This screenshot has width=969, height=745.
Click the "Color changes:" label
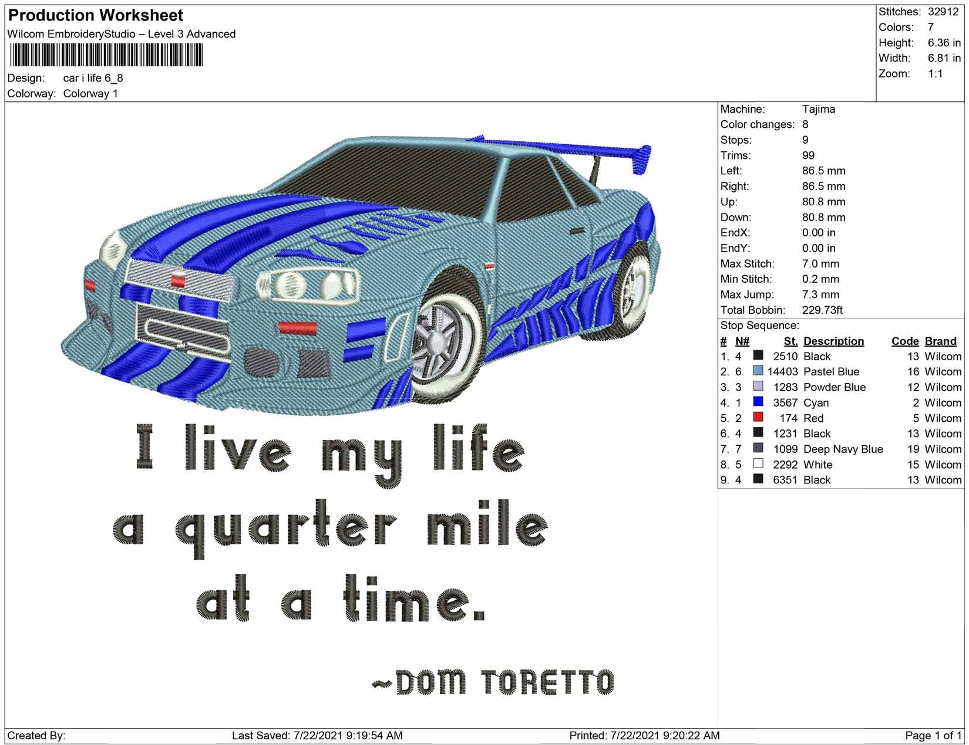click(758, 124)
